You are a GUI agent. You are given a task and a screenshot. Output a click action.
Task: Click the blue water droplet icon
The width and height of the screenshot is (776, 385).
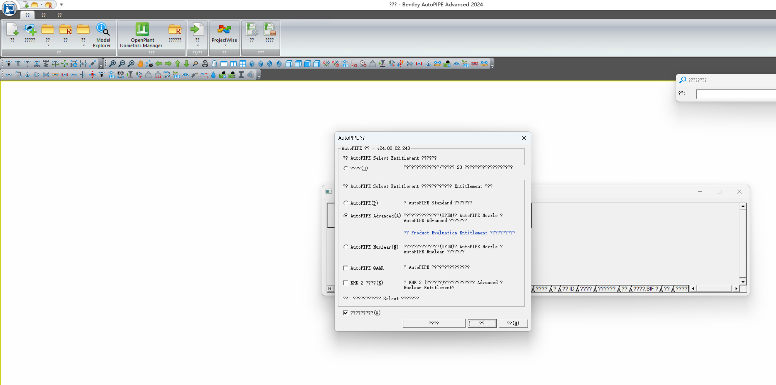[213, 75]
